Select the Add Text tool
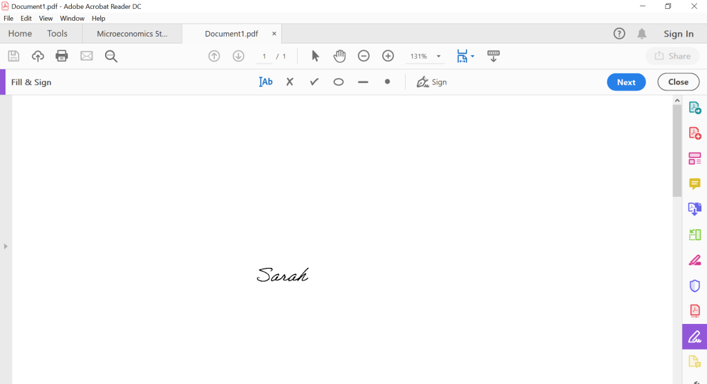This screenshot has height=384, width=707. (x=266, y=82)
